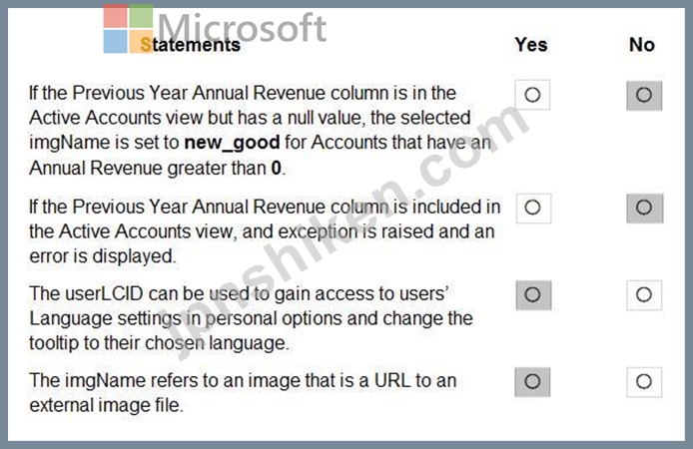Select Yes for the null Previous Year Revenue statement

pos(532,95)
